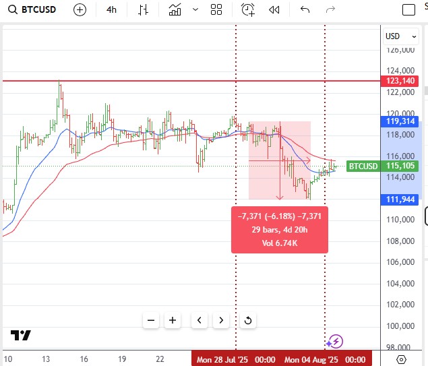Click the 106,000 price axis label

click(400, 262)
